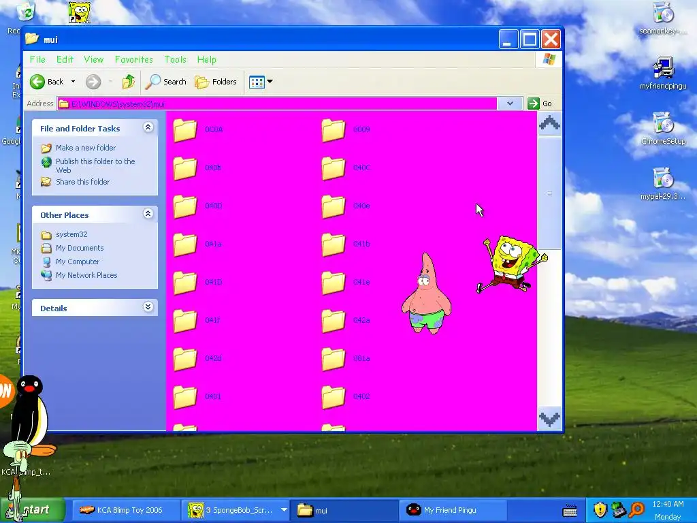Open the seamonkey desktop icon
The width and height of the screenshot is (697, 523).
click(x=663, y=18)
